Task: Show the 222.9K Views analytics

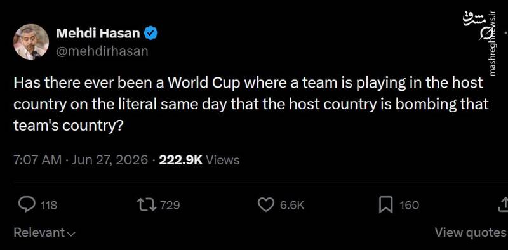Action: [199, 160]
